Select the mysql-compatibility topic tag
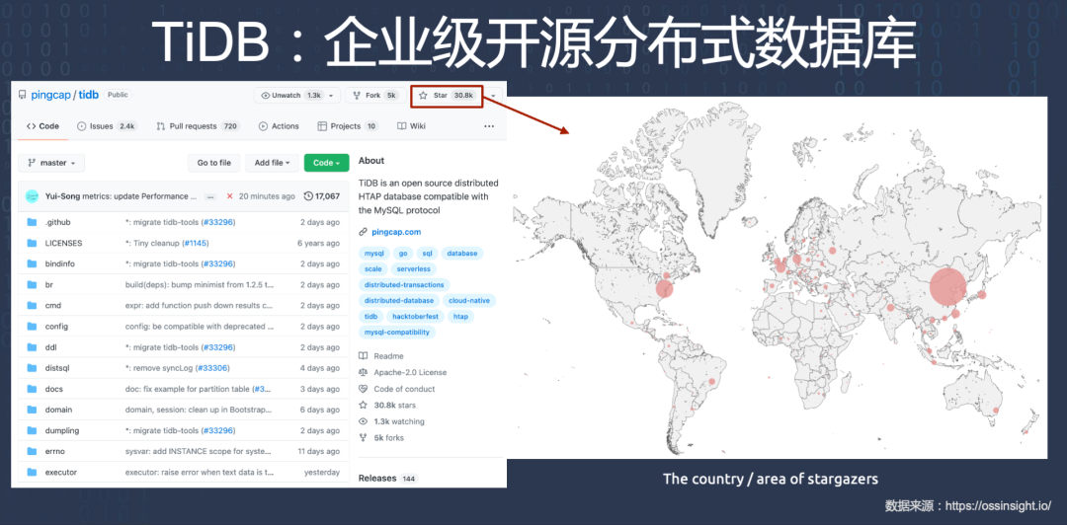Screen dimensions: 1067x525 tap(397, 333)
